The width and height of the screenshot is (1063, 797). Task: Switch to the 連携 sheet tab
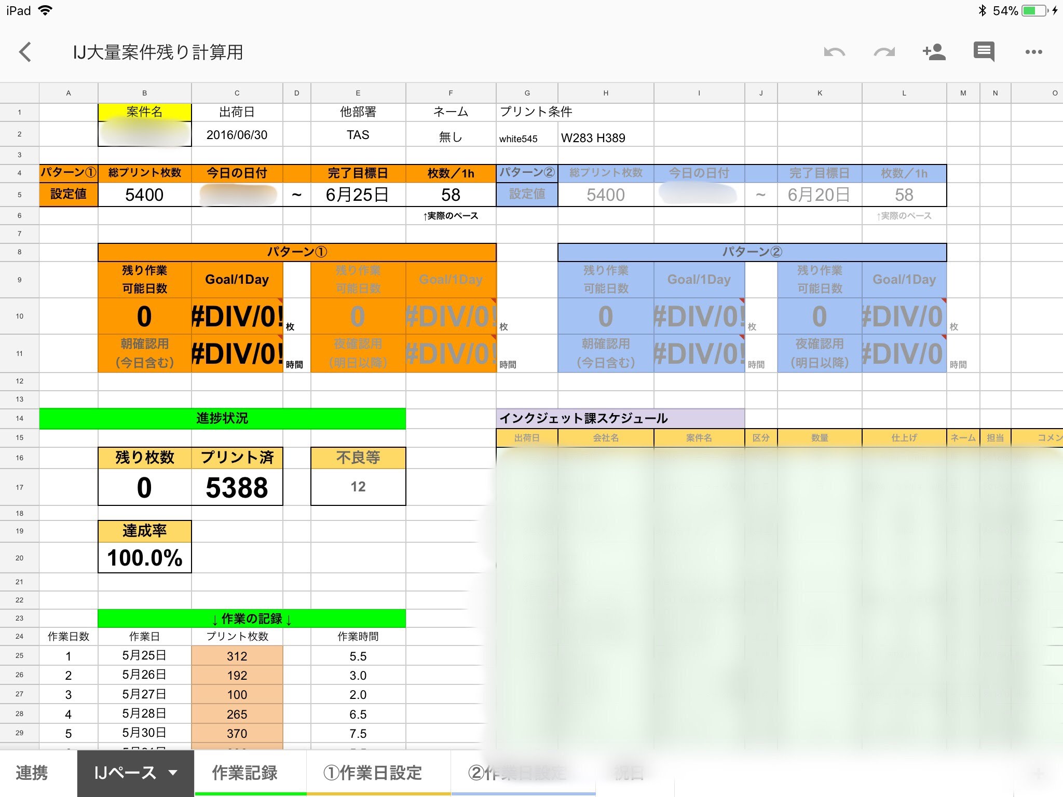tap(32, 773)
